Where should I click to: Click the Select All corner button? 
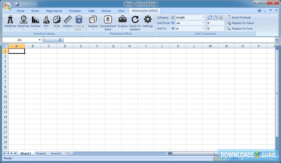coord(5,46)
